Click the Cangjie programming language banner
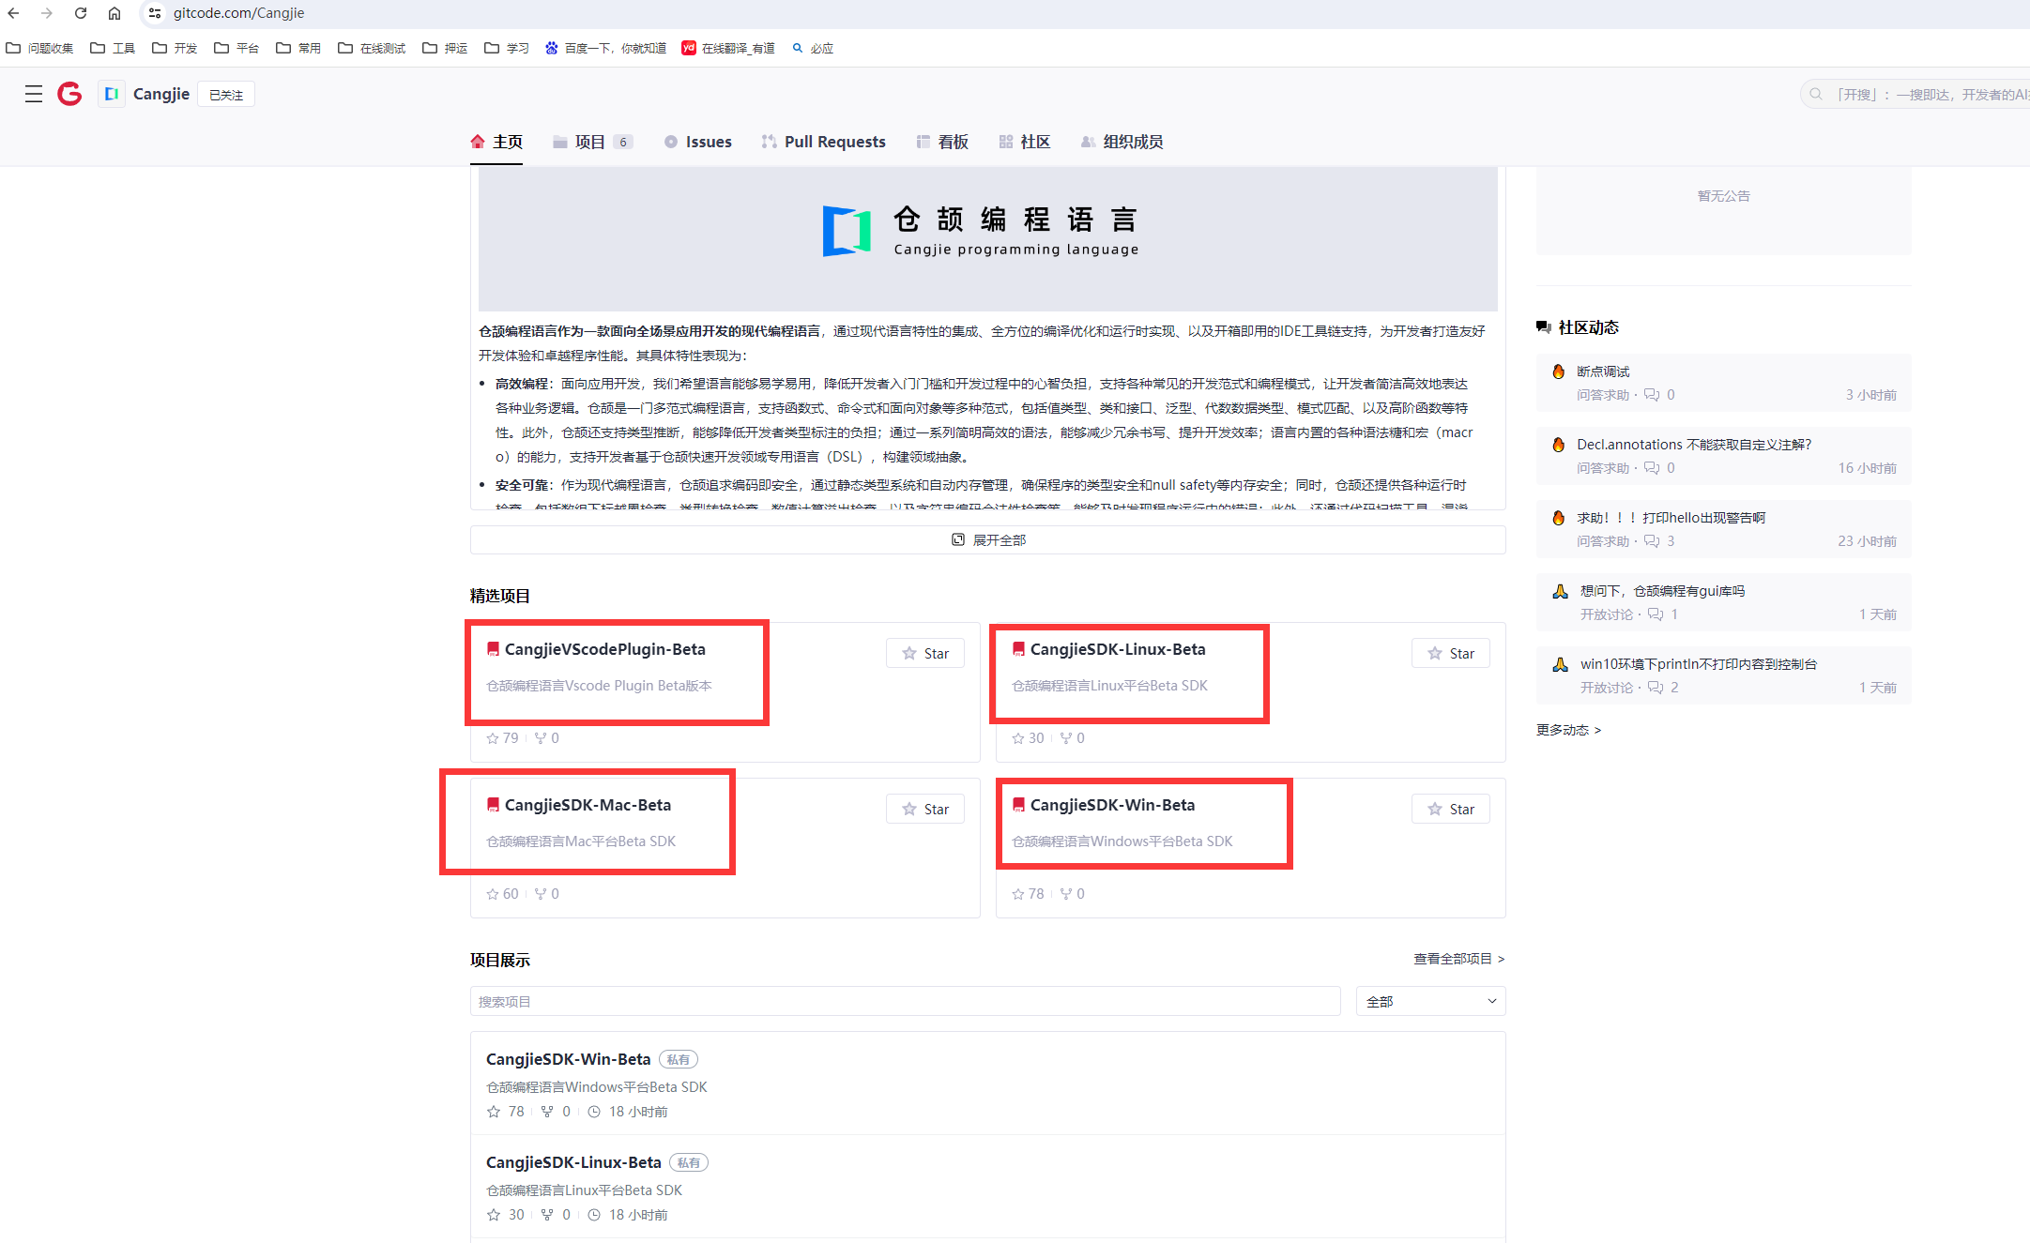This screenshot has height=1243, width=2030. coord(987,239)
